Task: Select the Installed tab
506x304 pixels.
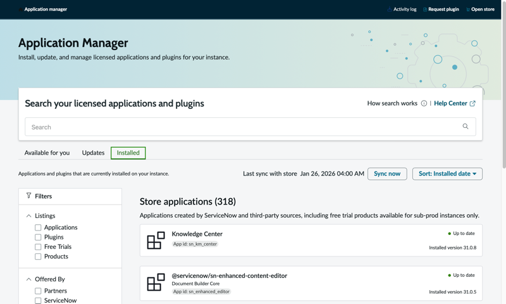Action: pyautogui.click(x=128, y=153)
